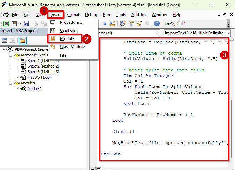Restore the inner Module1 code window
Screen dimensions: 235x170
pos(225,15)
